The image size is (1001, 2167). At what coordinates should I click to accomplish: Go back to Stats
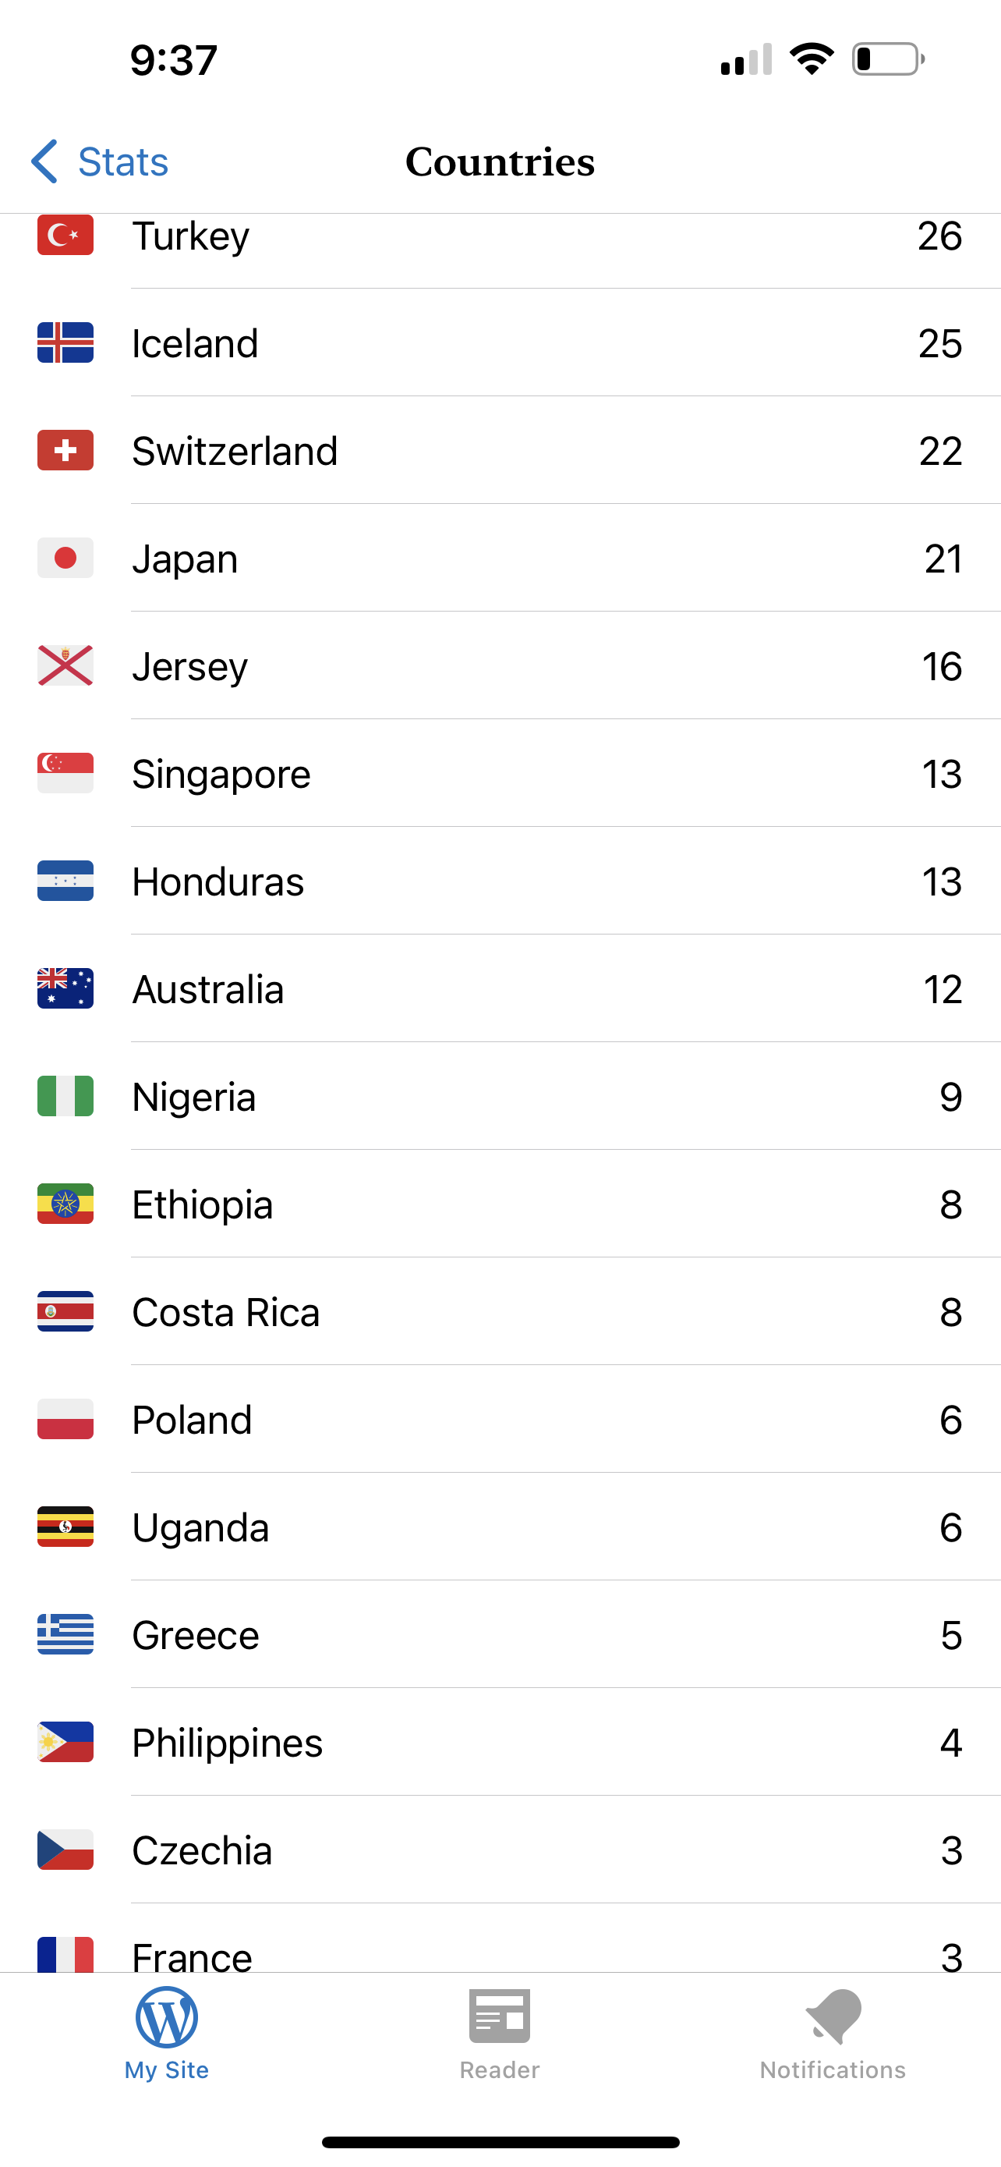click(122, 161)
